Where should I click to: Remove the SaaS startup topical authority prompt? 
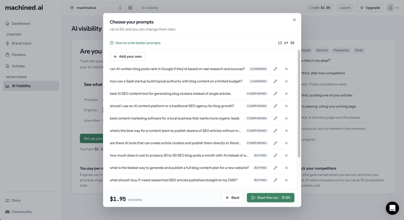[x=287, y=81]
